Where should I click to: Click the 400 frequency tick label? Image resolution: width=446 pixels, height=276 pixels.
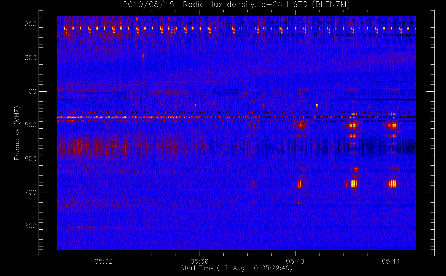(30, 91)
